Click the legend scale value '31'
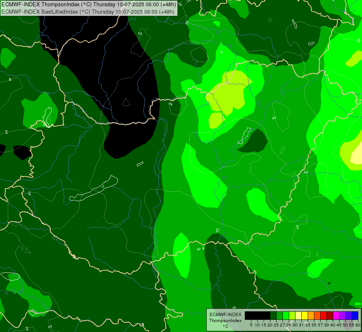Screen dimensions: 362x332 301,325
